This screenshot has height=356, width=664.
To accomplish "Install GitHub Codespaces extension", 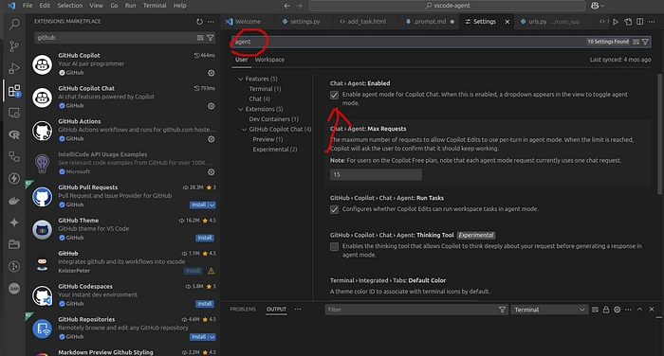I will click(205, 304).
